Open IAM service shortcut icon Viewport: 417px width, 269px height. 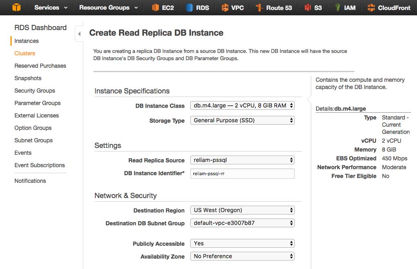point(338,8)
